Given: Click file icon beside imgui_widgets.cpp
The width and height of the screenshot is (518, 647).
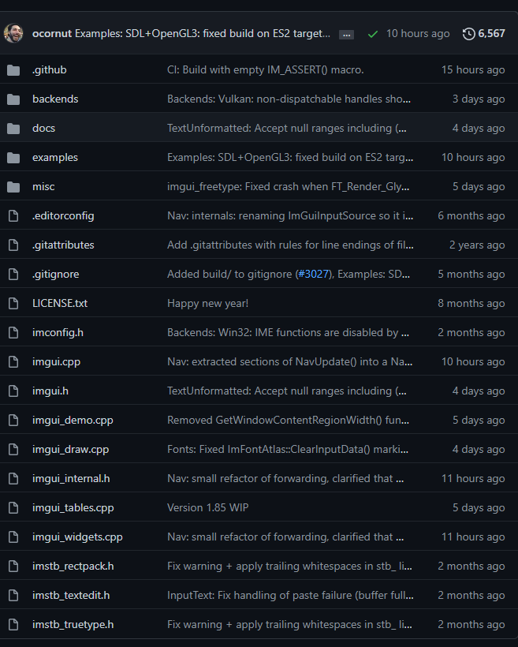Looking at the screenshot, I should 13,537.
